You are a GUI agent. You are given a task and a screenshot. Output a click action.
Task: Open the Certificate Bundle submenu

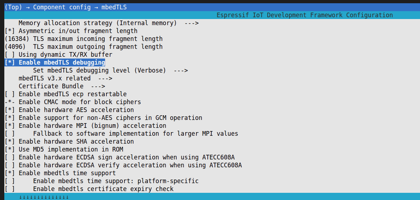62,86
